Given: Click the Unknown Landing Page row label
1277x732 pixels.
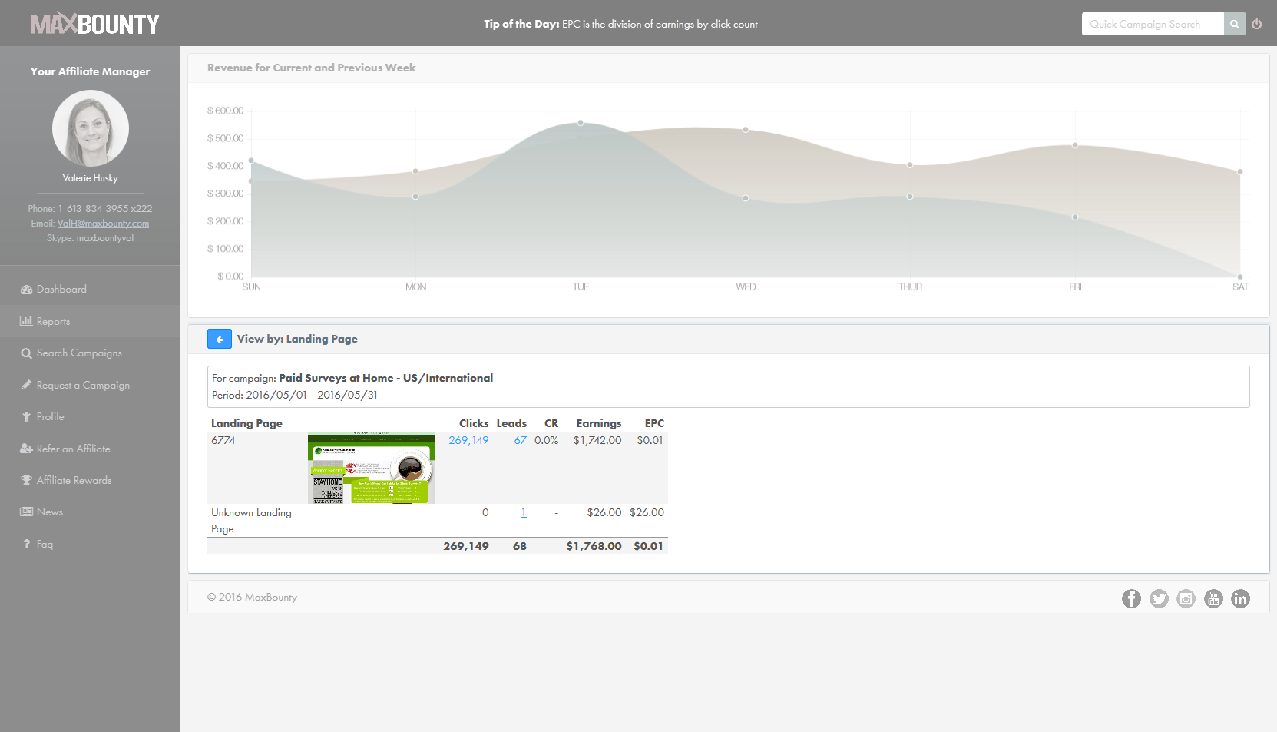Looking at the screenshot, I should point(251,521).
